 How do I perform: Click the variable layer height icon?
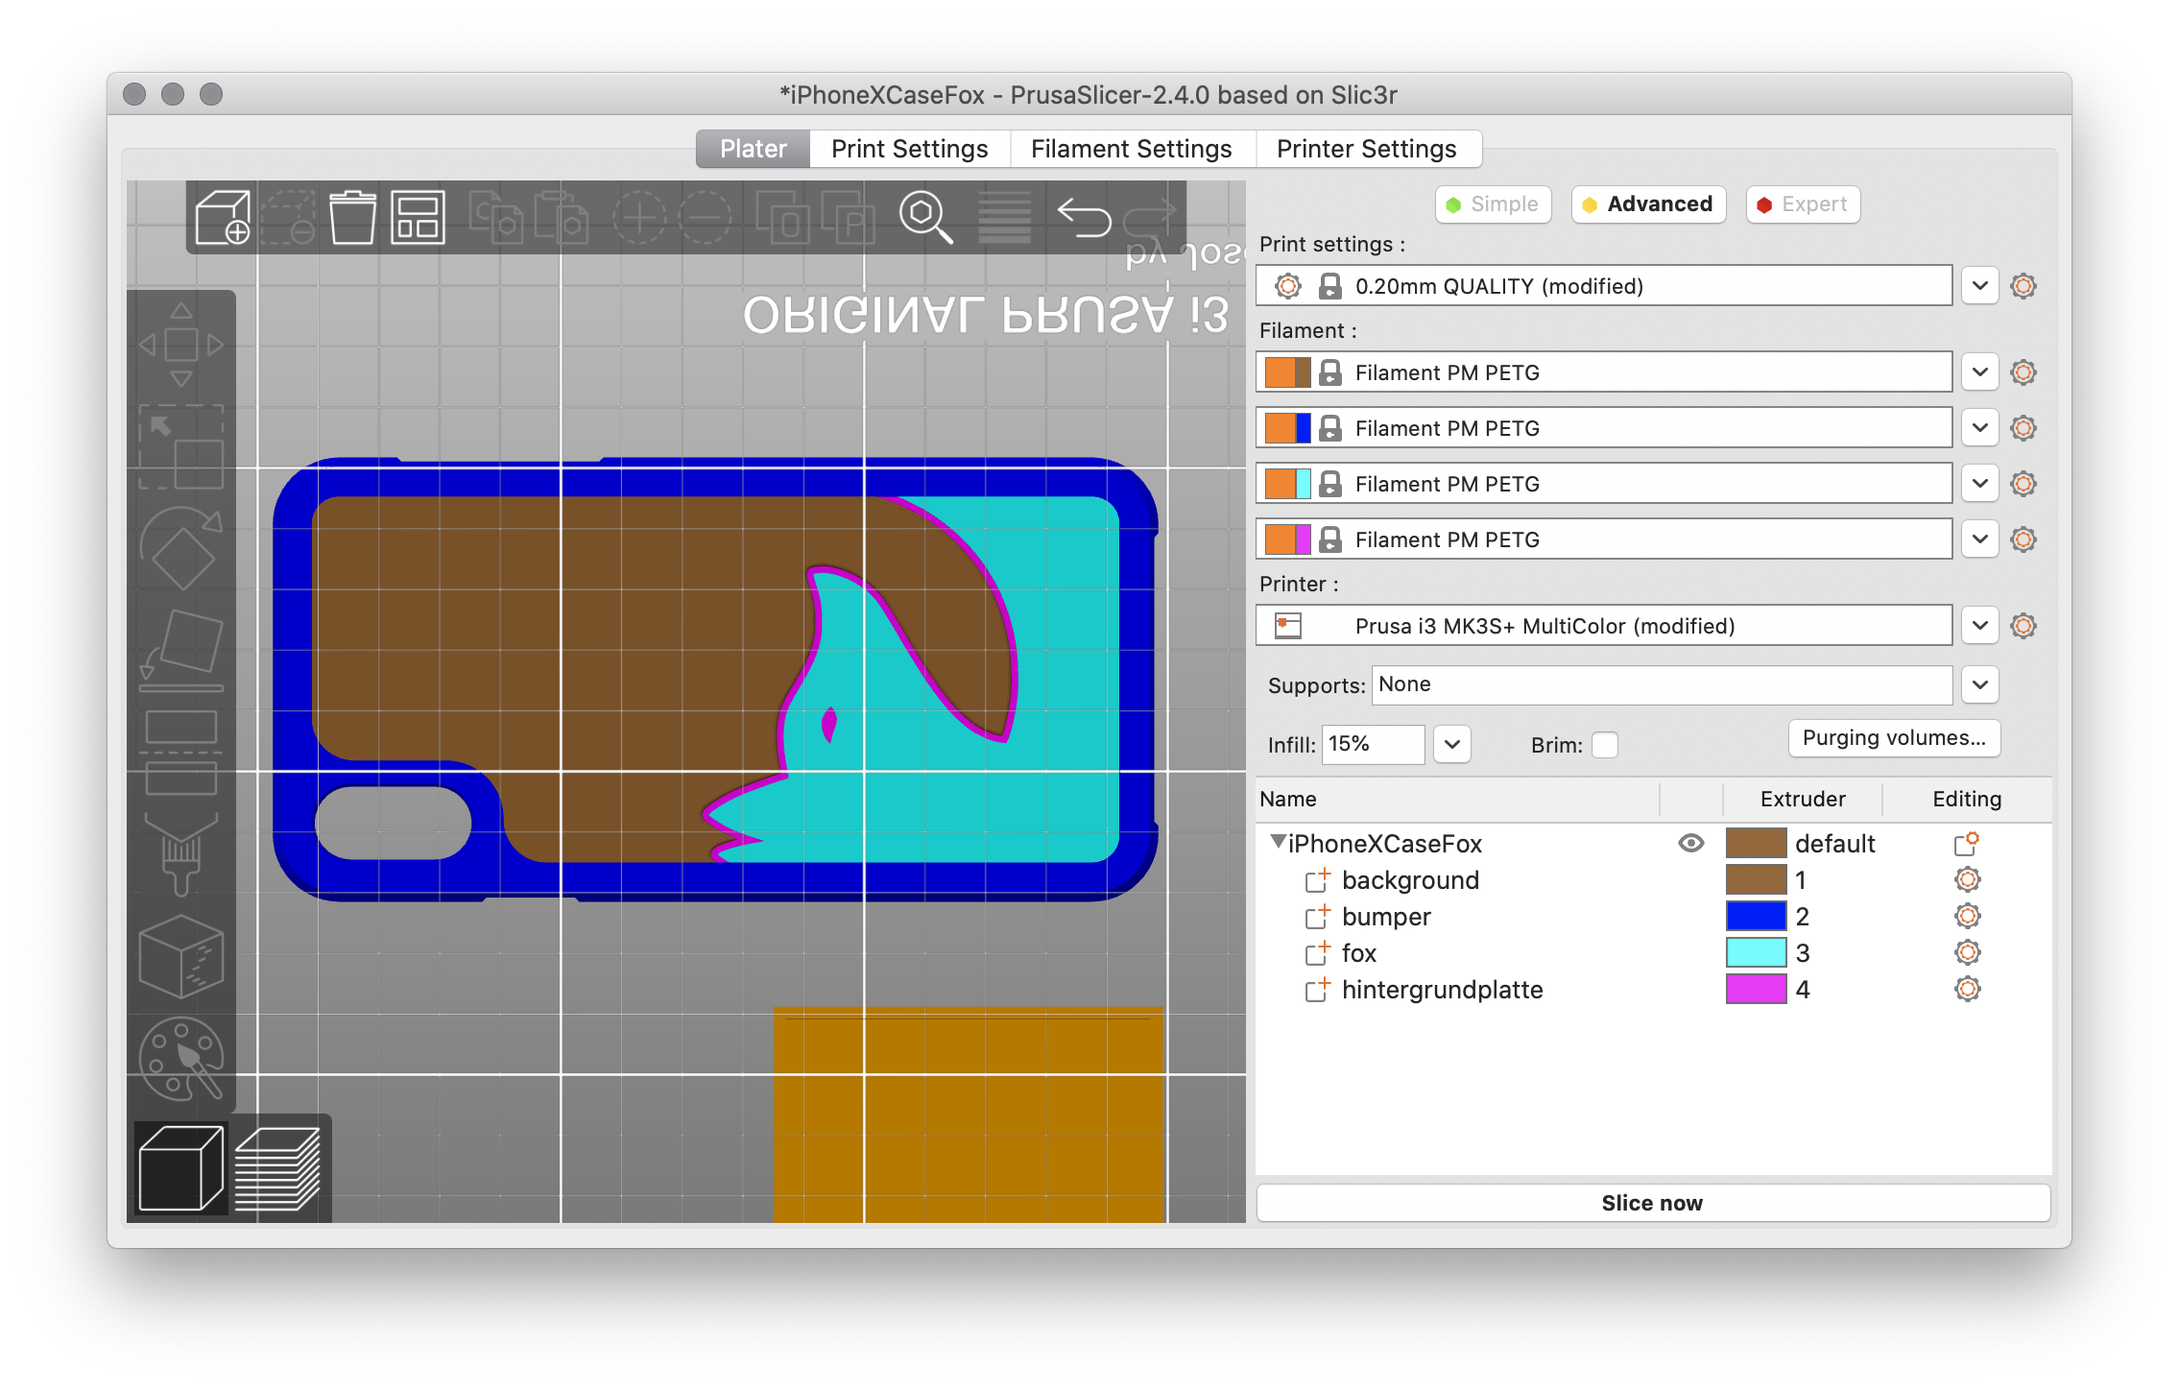(x=1004, y=217)
